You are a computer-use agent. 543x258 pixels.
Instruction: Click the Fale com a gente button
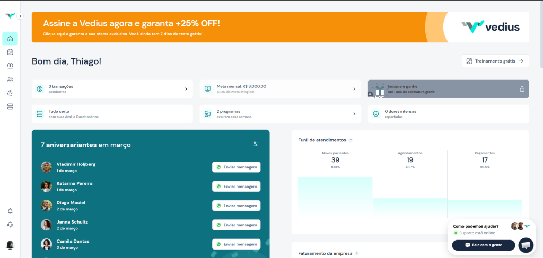[484, 245]
